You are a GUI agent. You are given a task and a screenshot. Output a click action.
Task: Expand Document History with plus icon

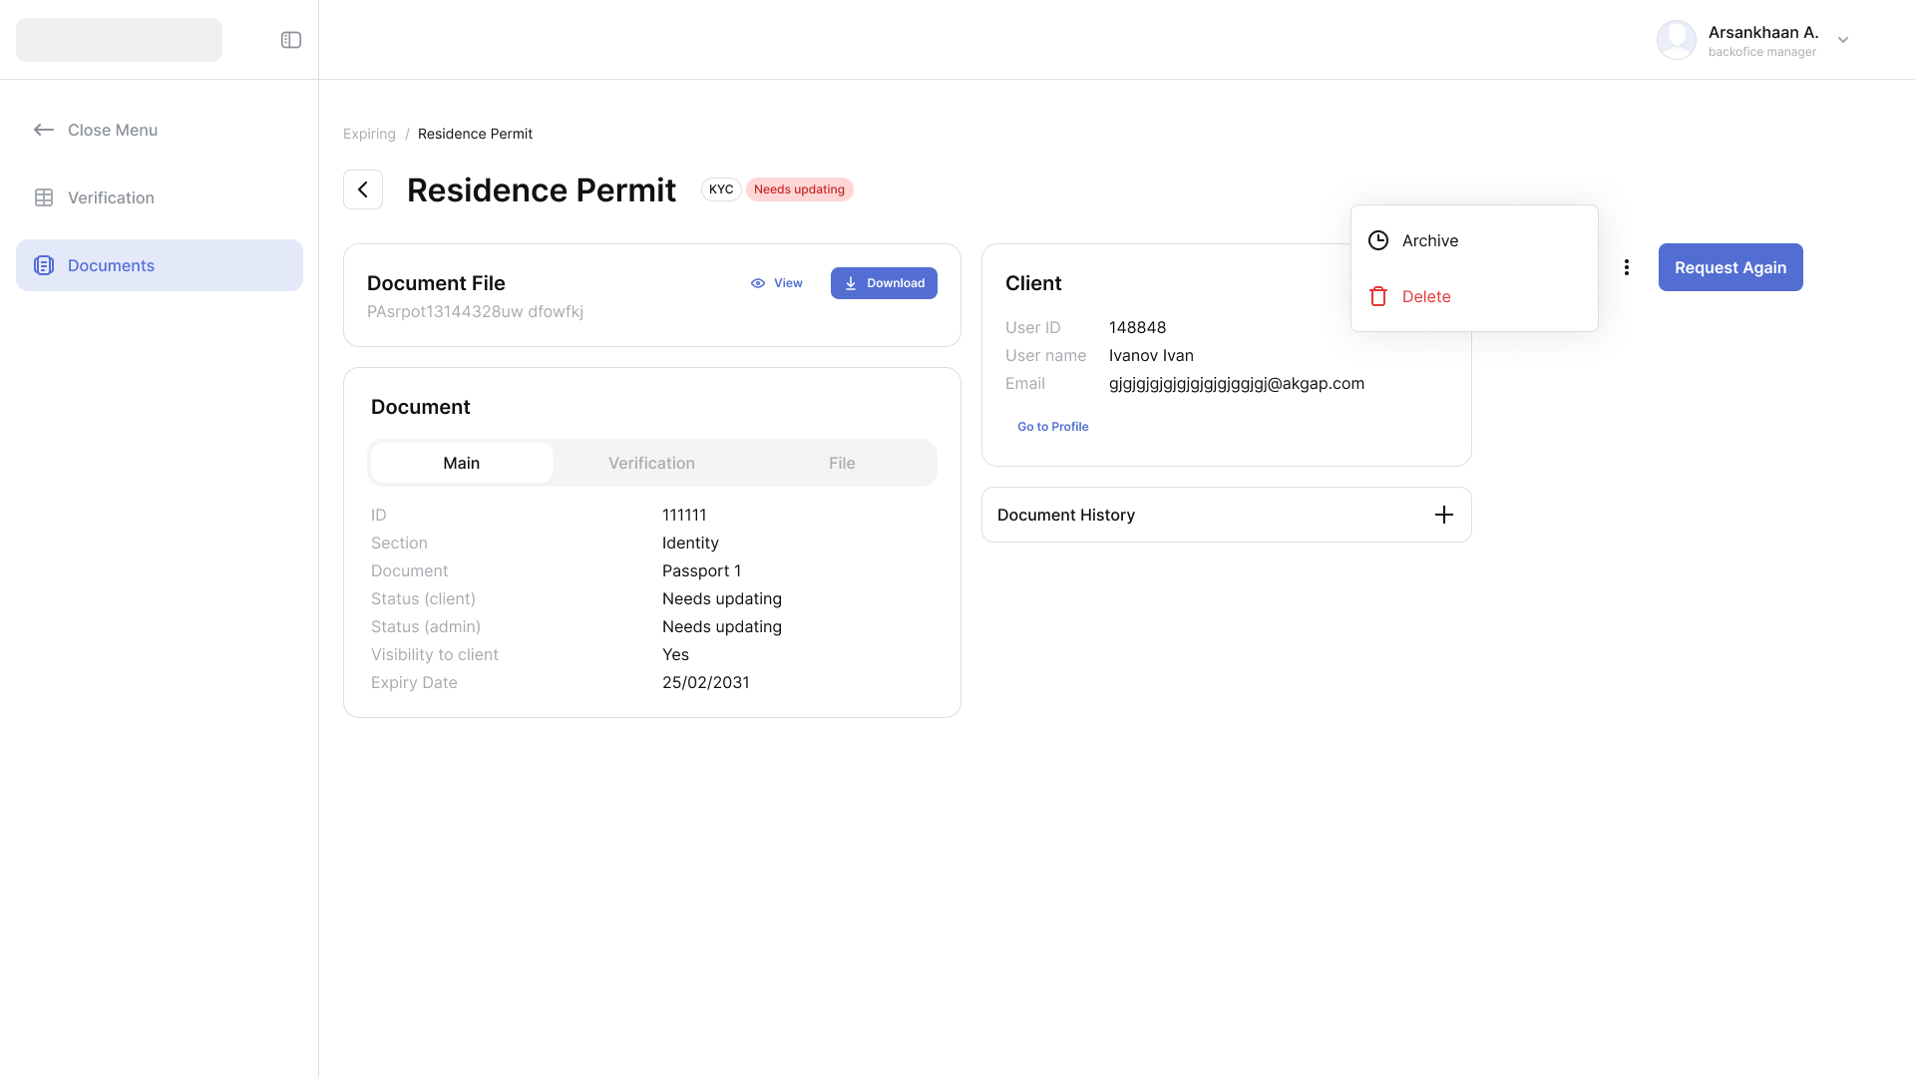(x=1443, y=515)
